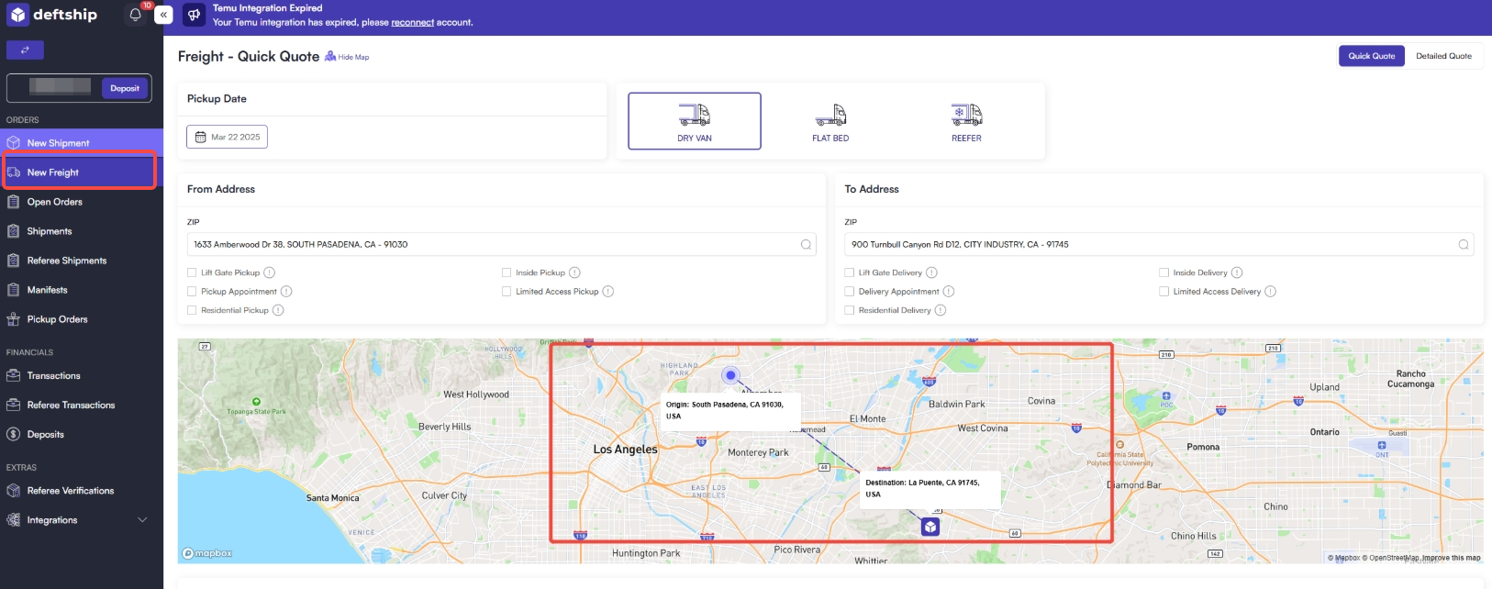Click the search icon in the From ZIP field
Viewport: 1492px width, 589px height.
pos(806,244)
